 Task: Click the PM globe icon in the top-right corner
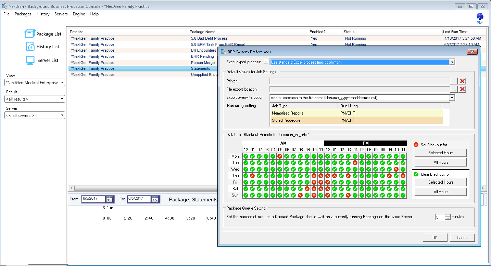point(480,16)
